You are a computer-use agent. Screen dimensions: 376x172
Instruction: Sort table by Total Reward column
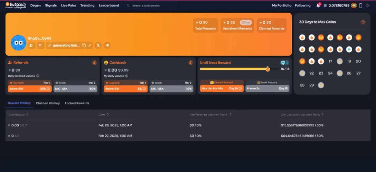27,115
